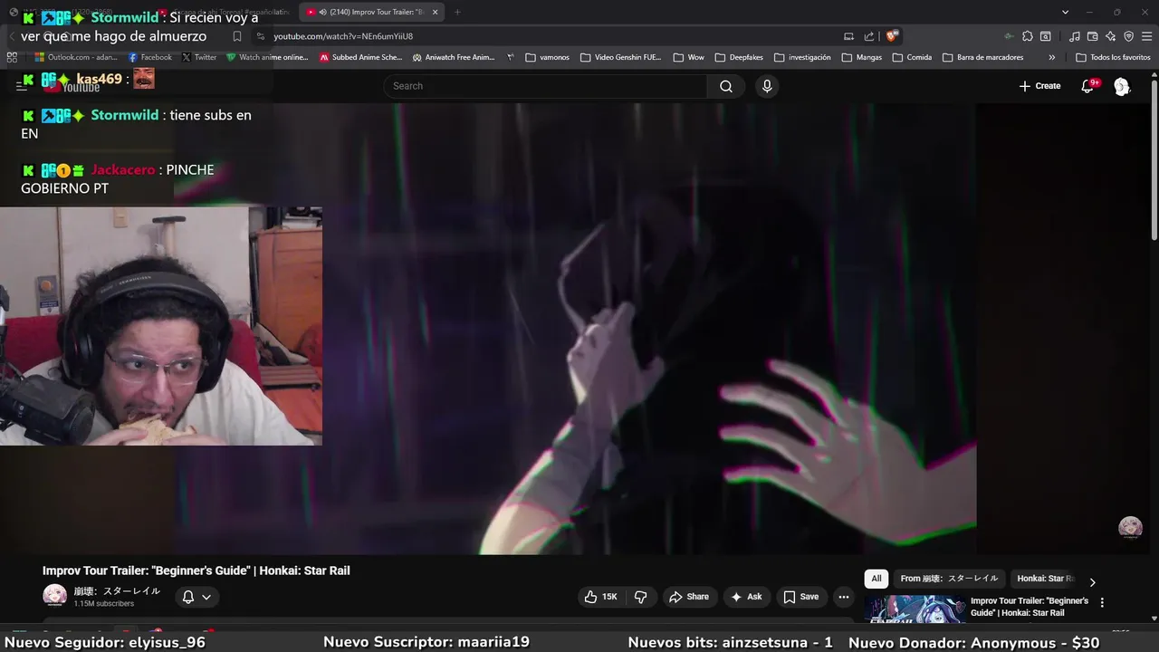Search YouTube by voice with microphone icon

pyautogui.click(x=767, y=86)
